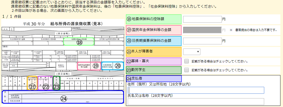This screenshot has width=283, height=107.
Task: Click the sample form's ⑱ highlighted box
Action: coord(79,41)
